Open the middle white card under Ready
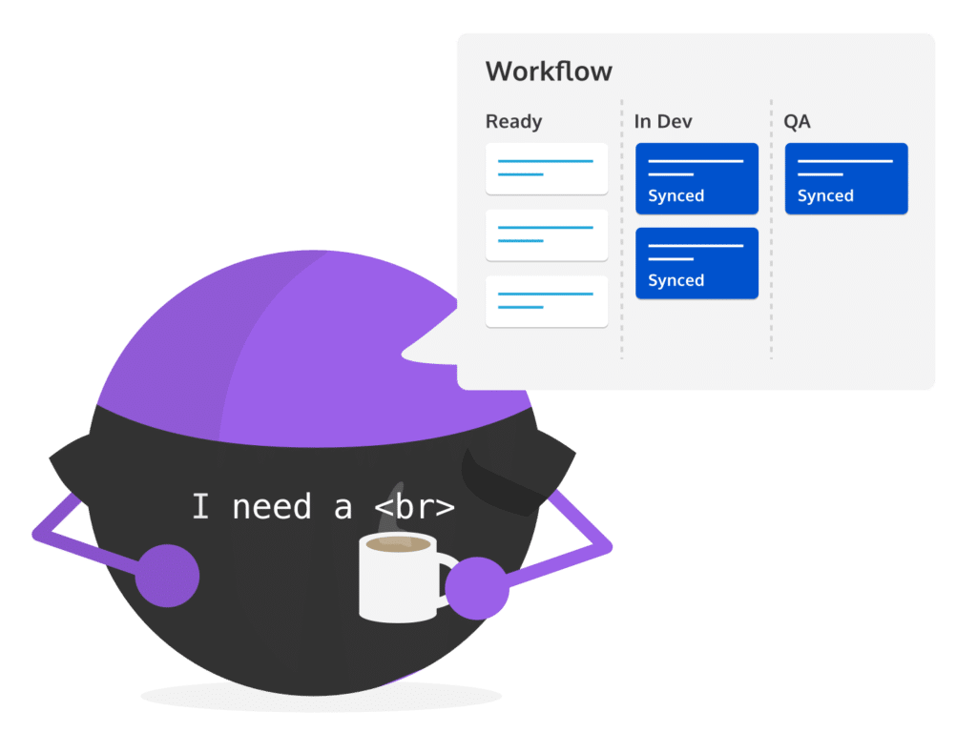The width and height of the screenshot is (977, 732). 547,235
